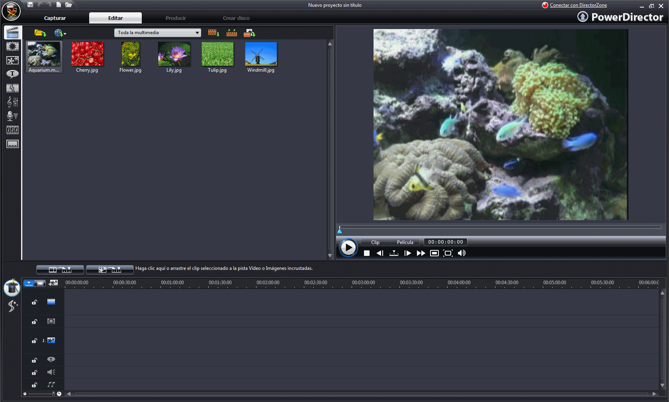Viewport: 669px width, 402px height.
Task: Open the Effects room in the sidebar
Action: point(12,47)
